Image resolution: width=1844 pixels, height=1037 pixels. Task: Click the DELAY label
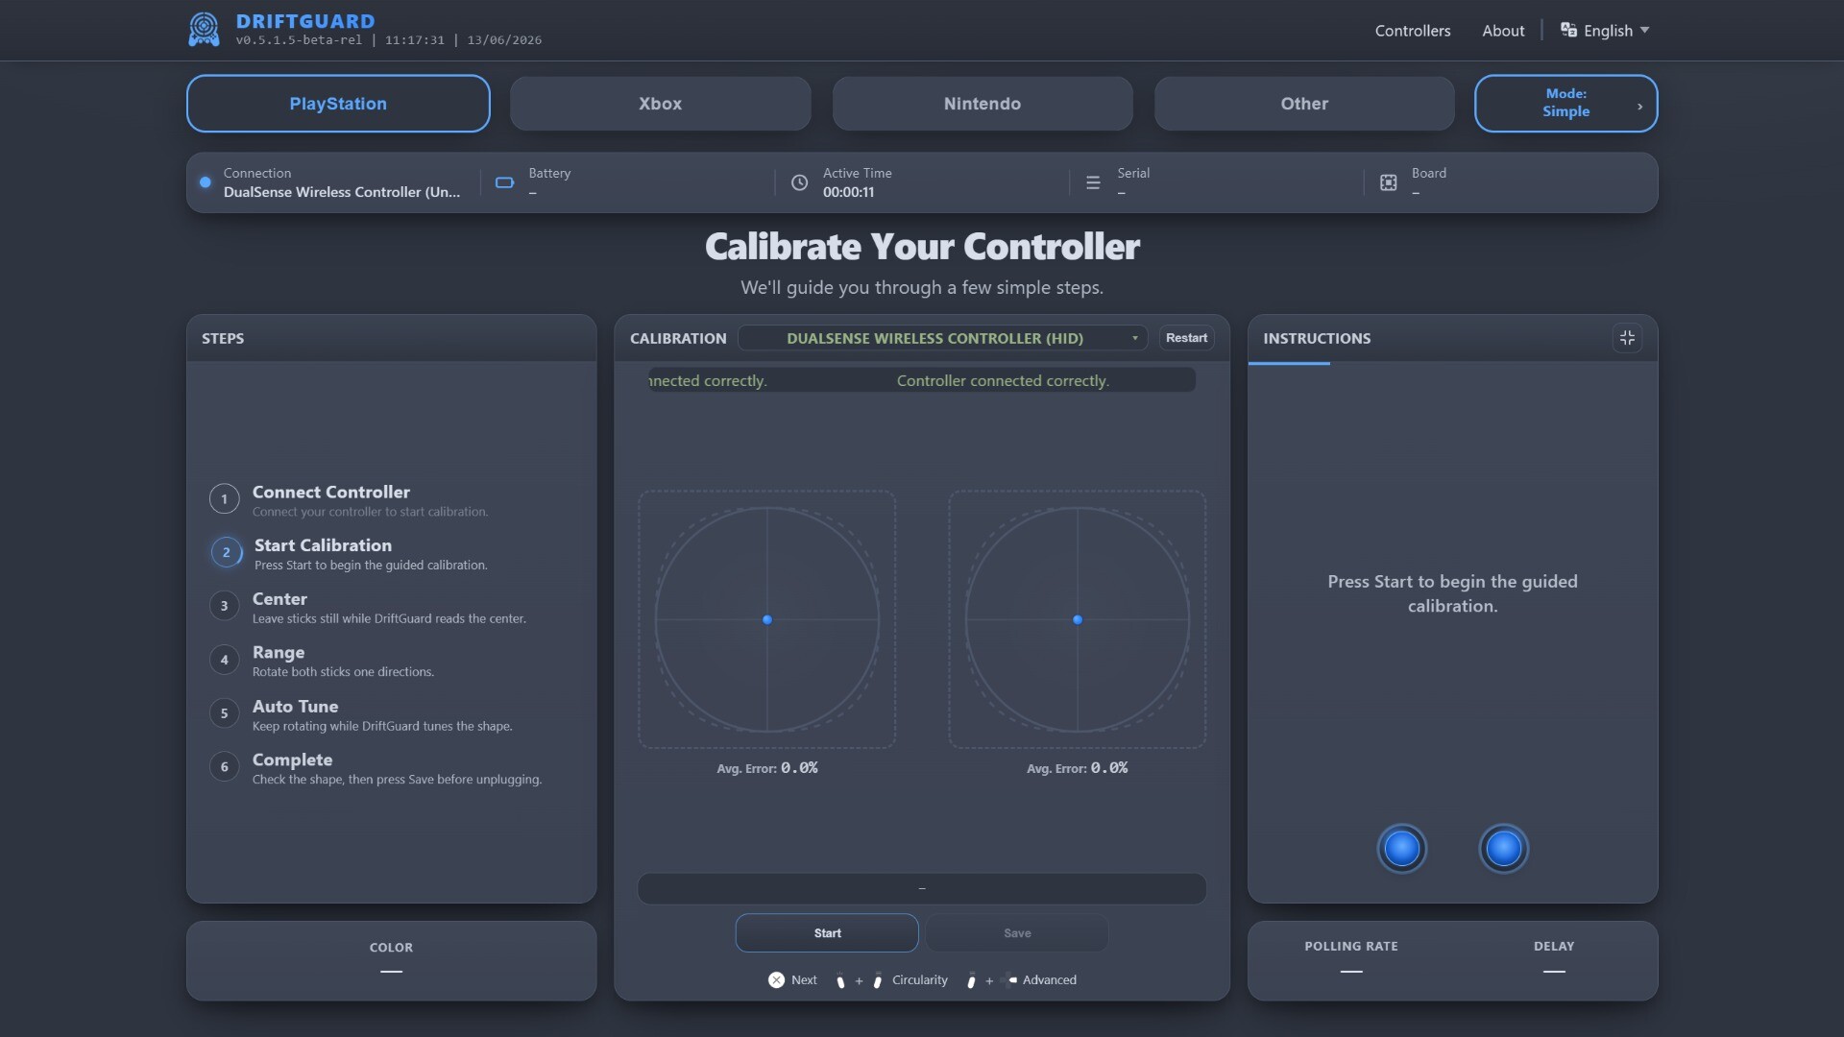click(x=1553, y=946)
